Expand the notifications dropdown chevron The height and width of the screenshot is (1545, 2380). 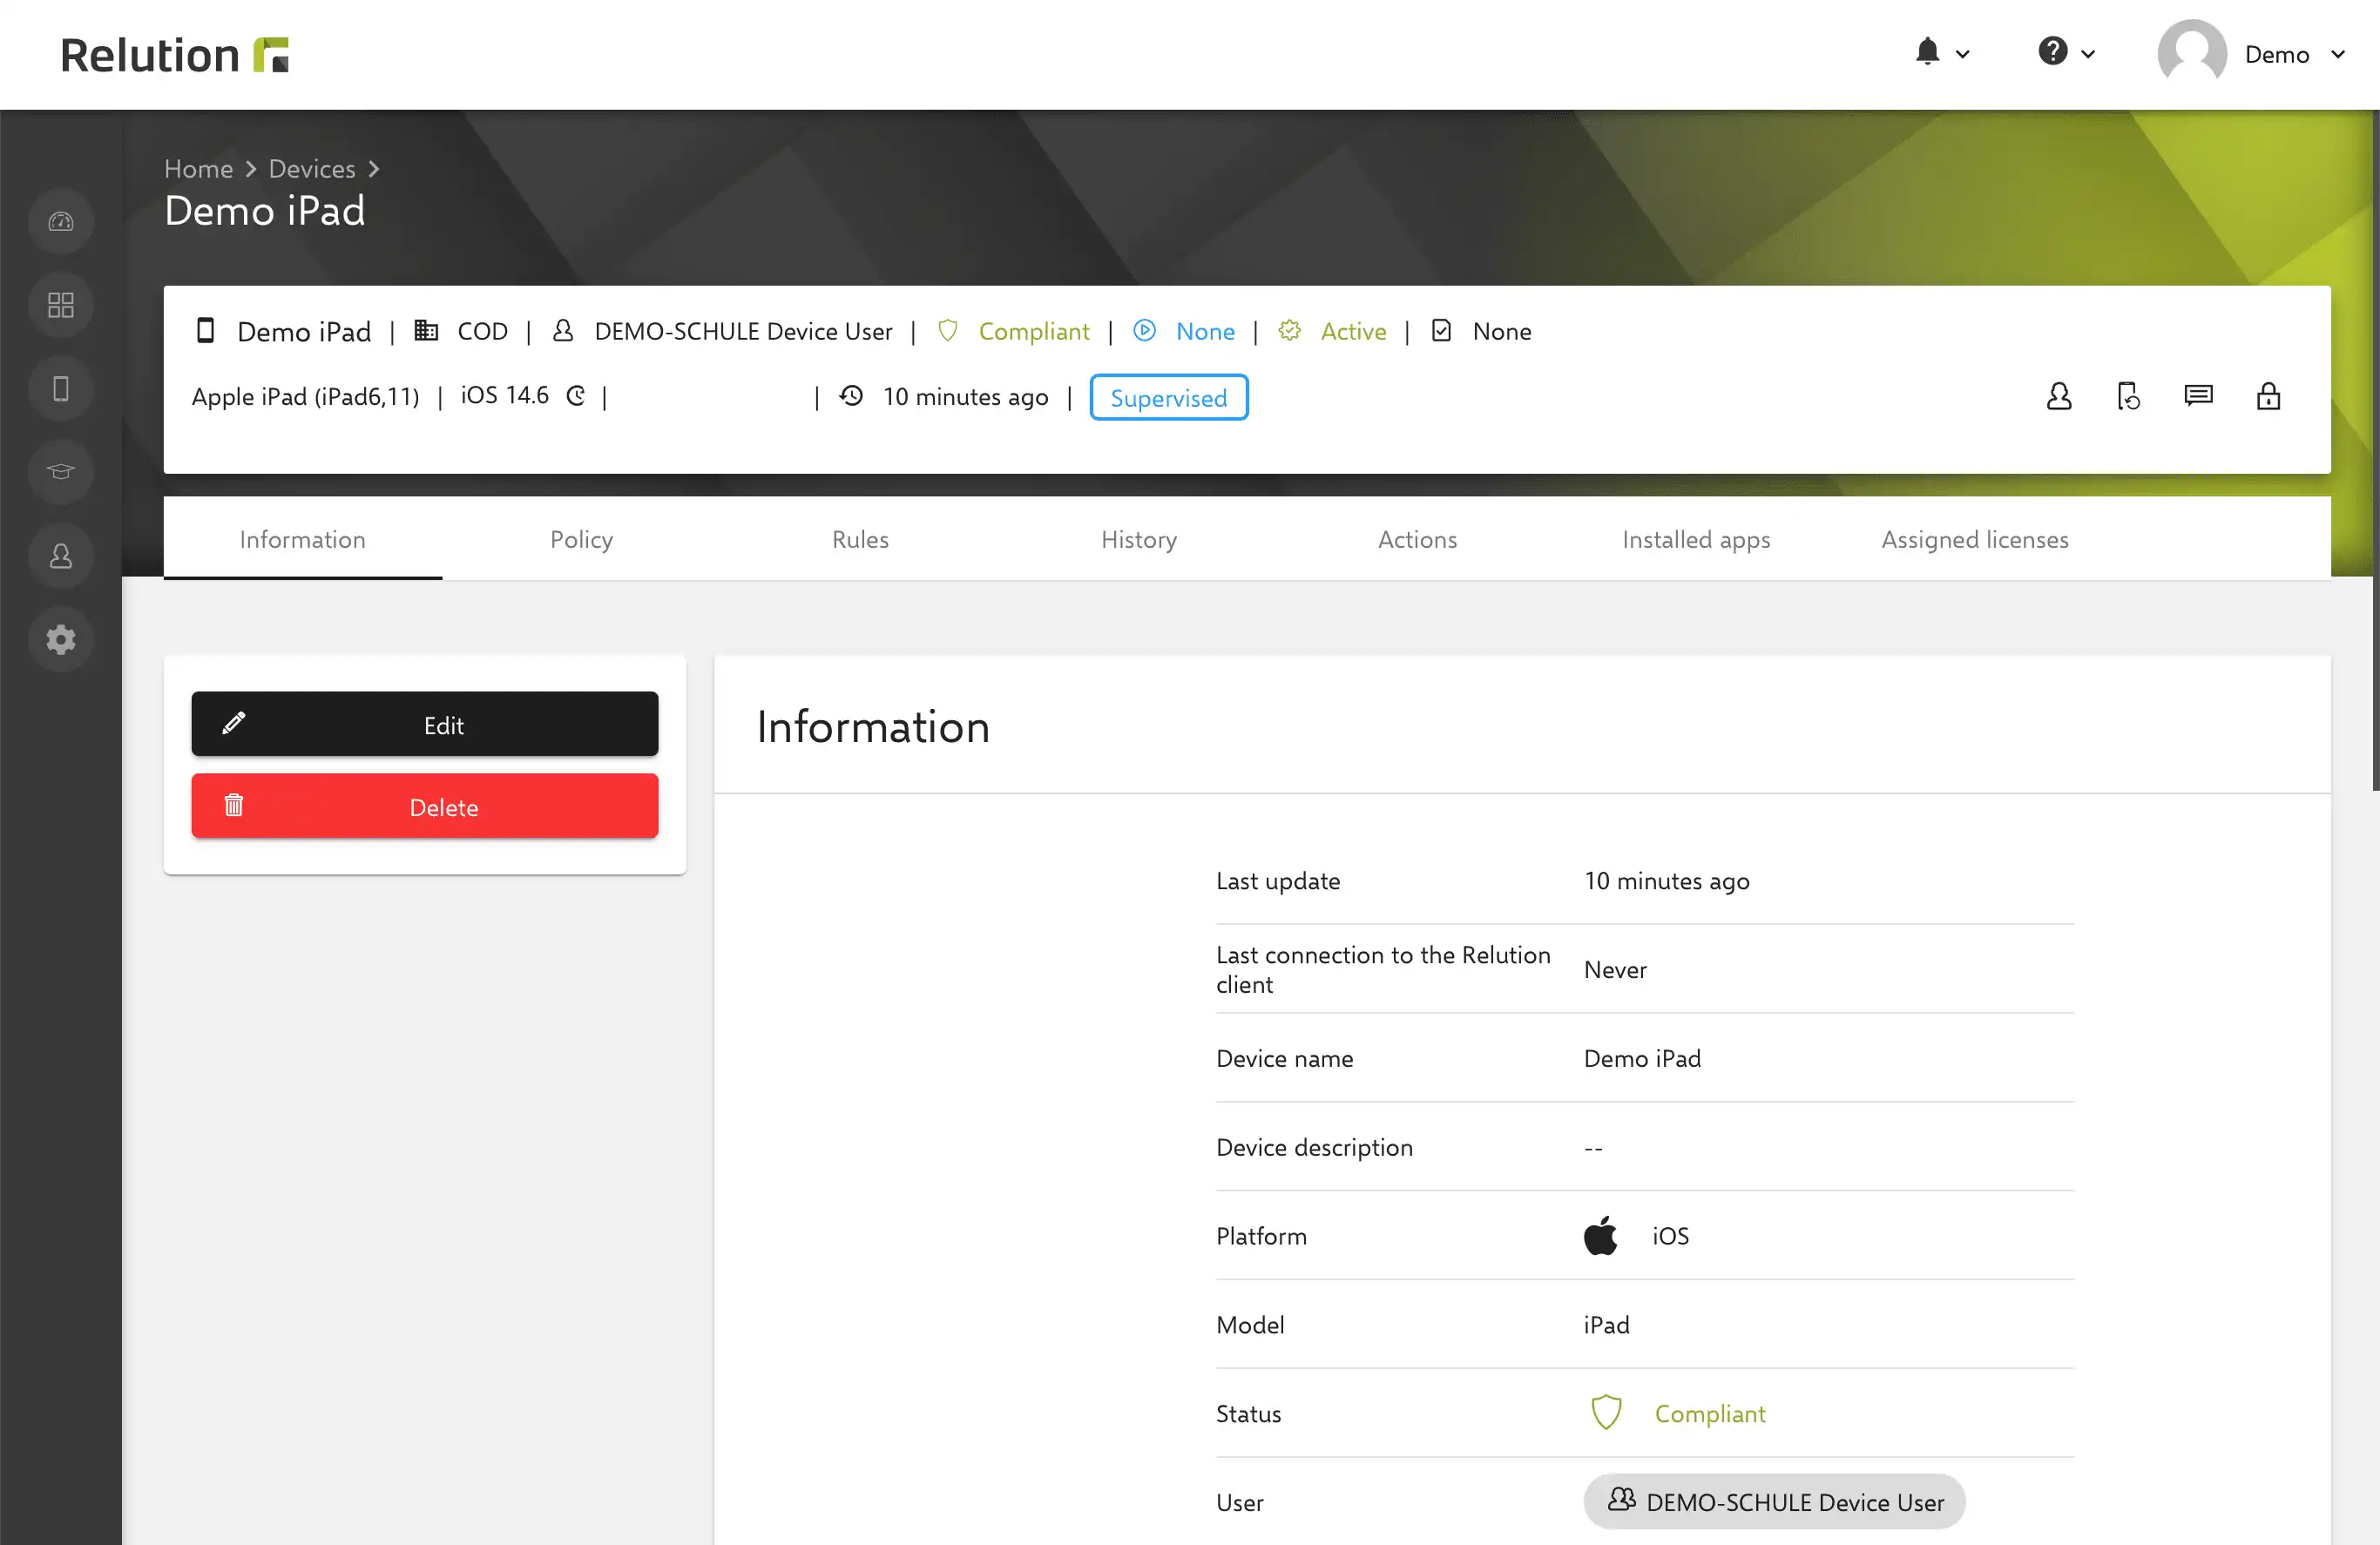[1962, 54]
